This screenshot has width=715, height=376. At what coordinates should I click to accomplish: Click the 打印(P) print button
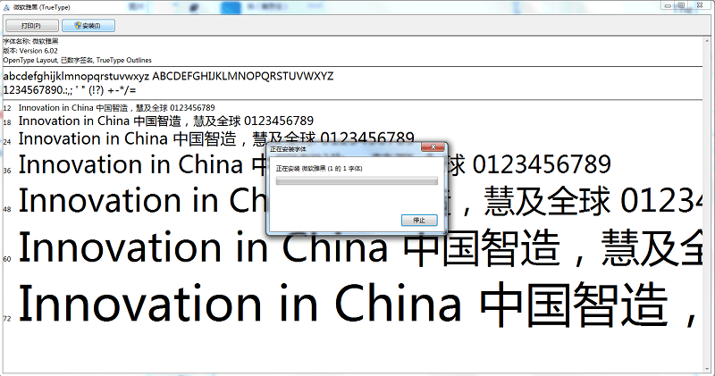click(32, 26)
